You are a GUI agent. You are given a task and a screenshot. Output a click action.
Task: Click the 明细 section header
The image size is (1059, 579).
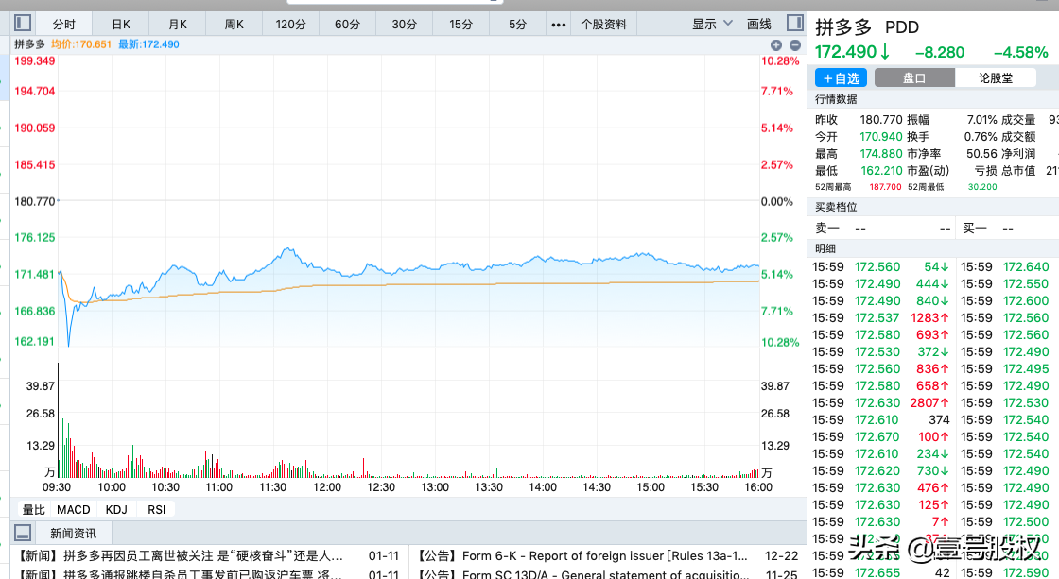[x=825, y=248]
